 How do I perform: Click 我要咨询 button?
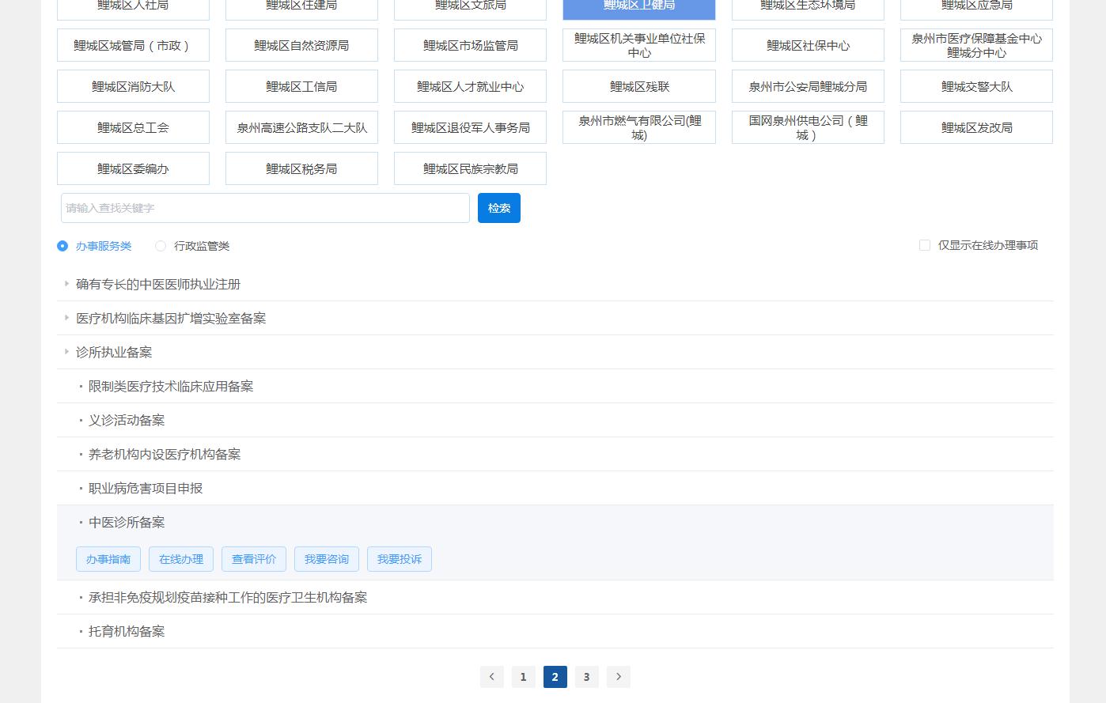pyautogui.click(x=327, y=559)
